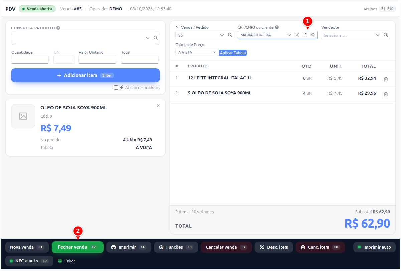The image size is (401, 271).
Task: Click the search icon in Consulta Produto field
Action: pos(155,38)
